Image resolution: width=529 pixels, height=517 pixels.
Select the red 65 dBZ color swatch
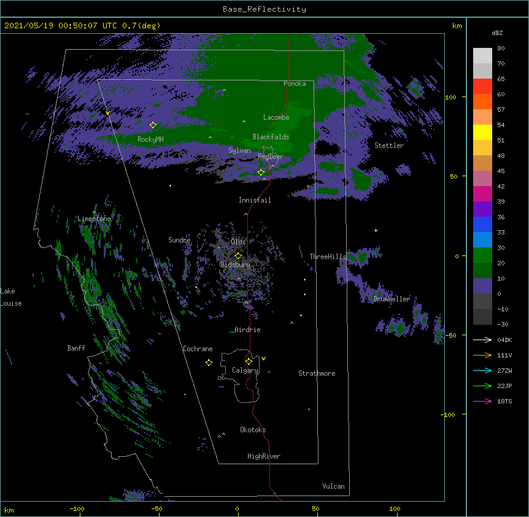click(x=482, y=86)
